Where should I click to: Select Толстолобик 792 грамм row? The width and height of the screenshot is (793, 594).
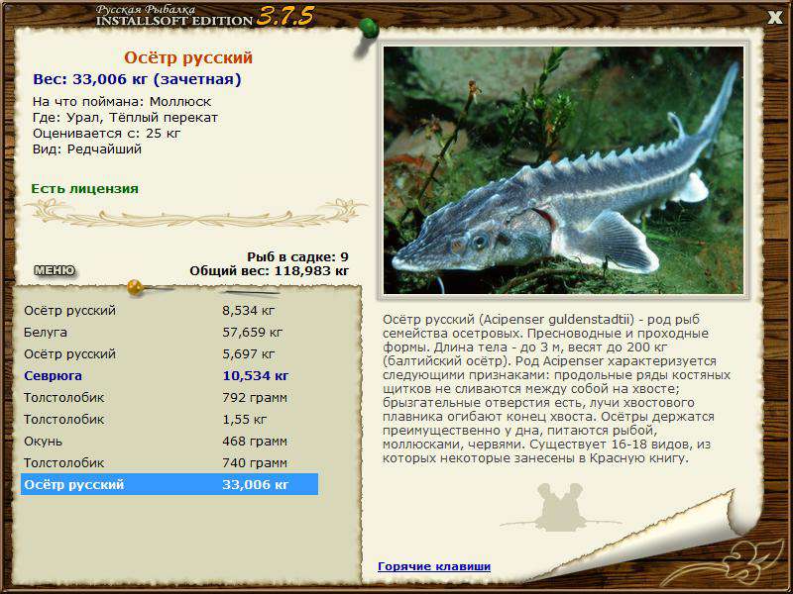tap(170, 397)
